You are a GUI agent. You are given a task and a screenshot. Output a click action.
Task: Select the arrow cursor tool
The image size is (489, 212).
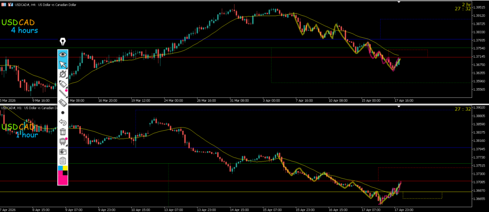[63, 64]
